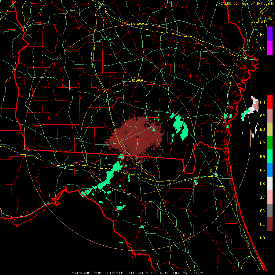Click the WS blue legend swatch
Image resolution: width=275 pixels, height=275 pixels.
[x=270, y=170]
